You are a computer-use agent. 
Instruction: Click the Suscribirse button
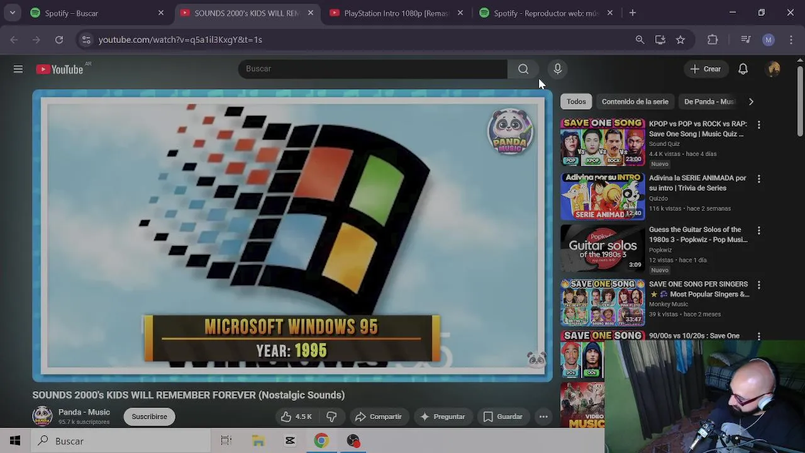(x=150, y=417)
